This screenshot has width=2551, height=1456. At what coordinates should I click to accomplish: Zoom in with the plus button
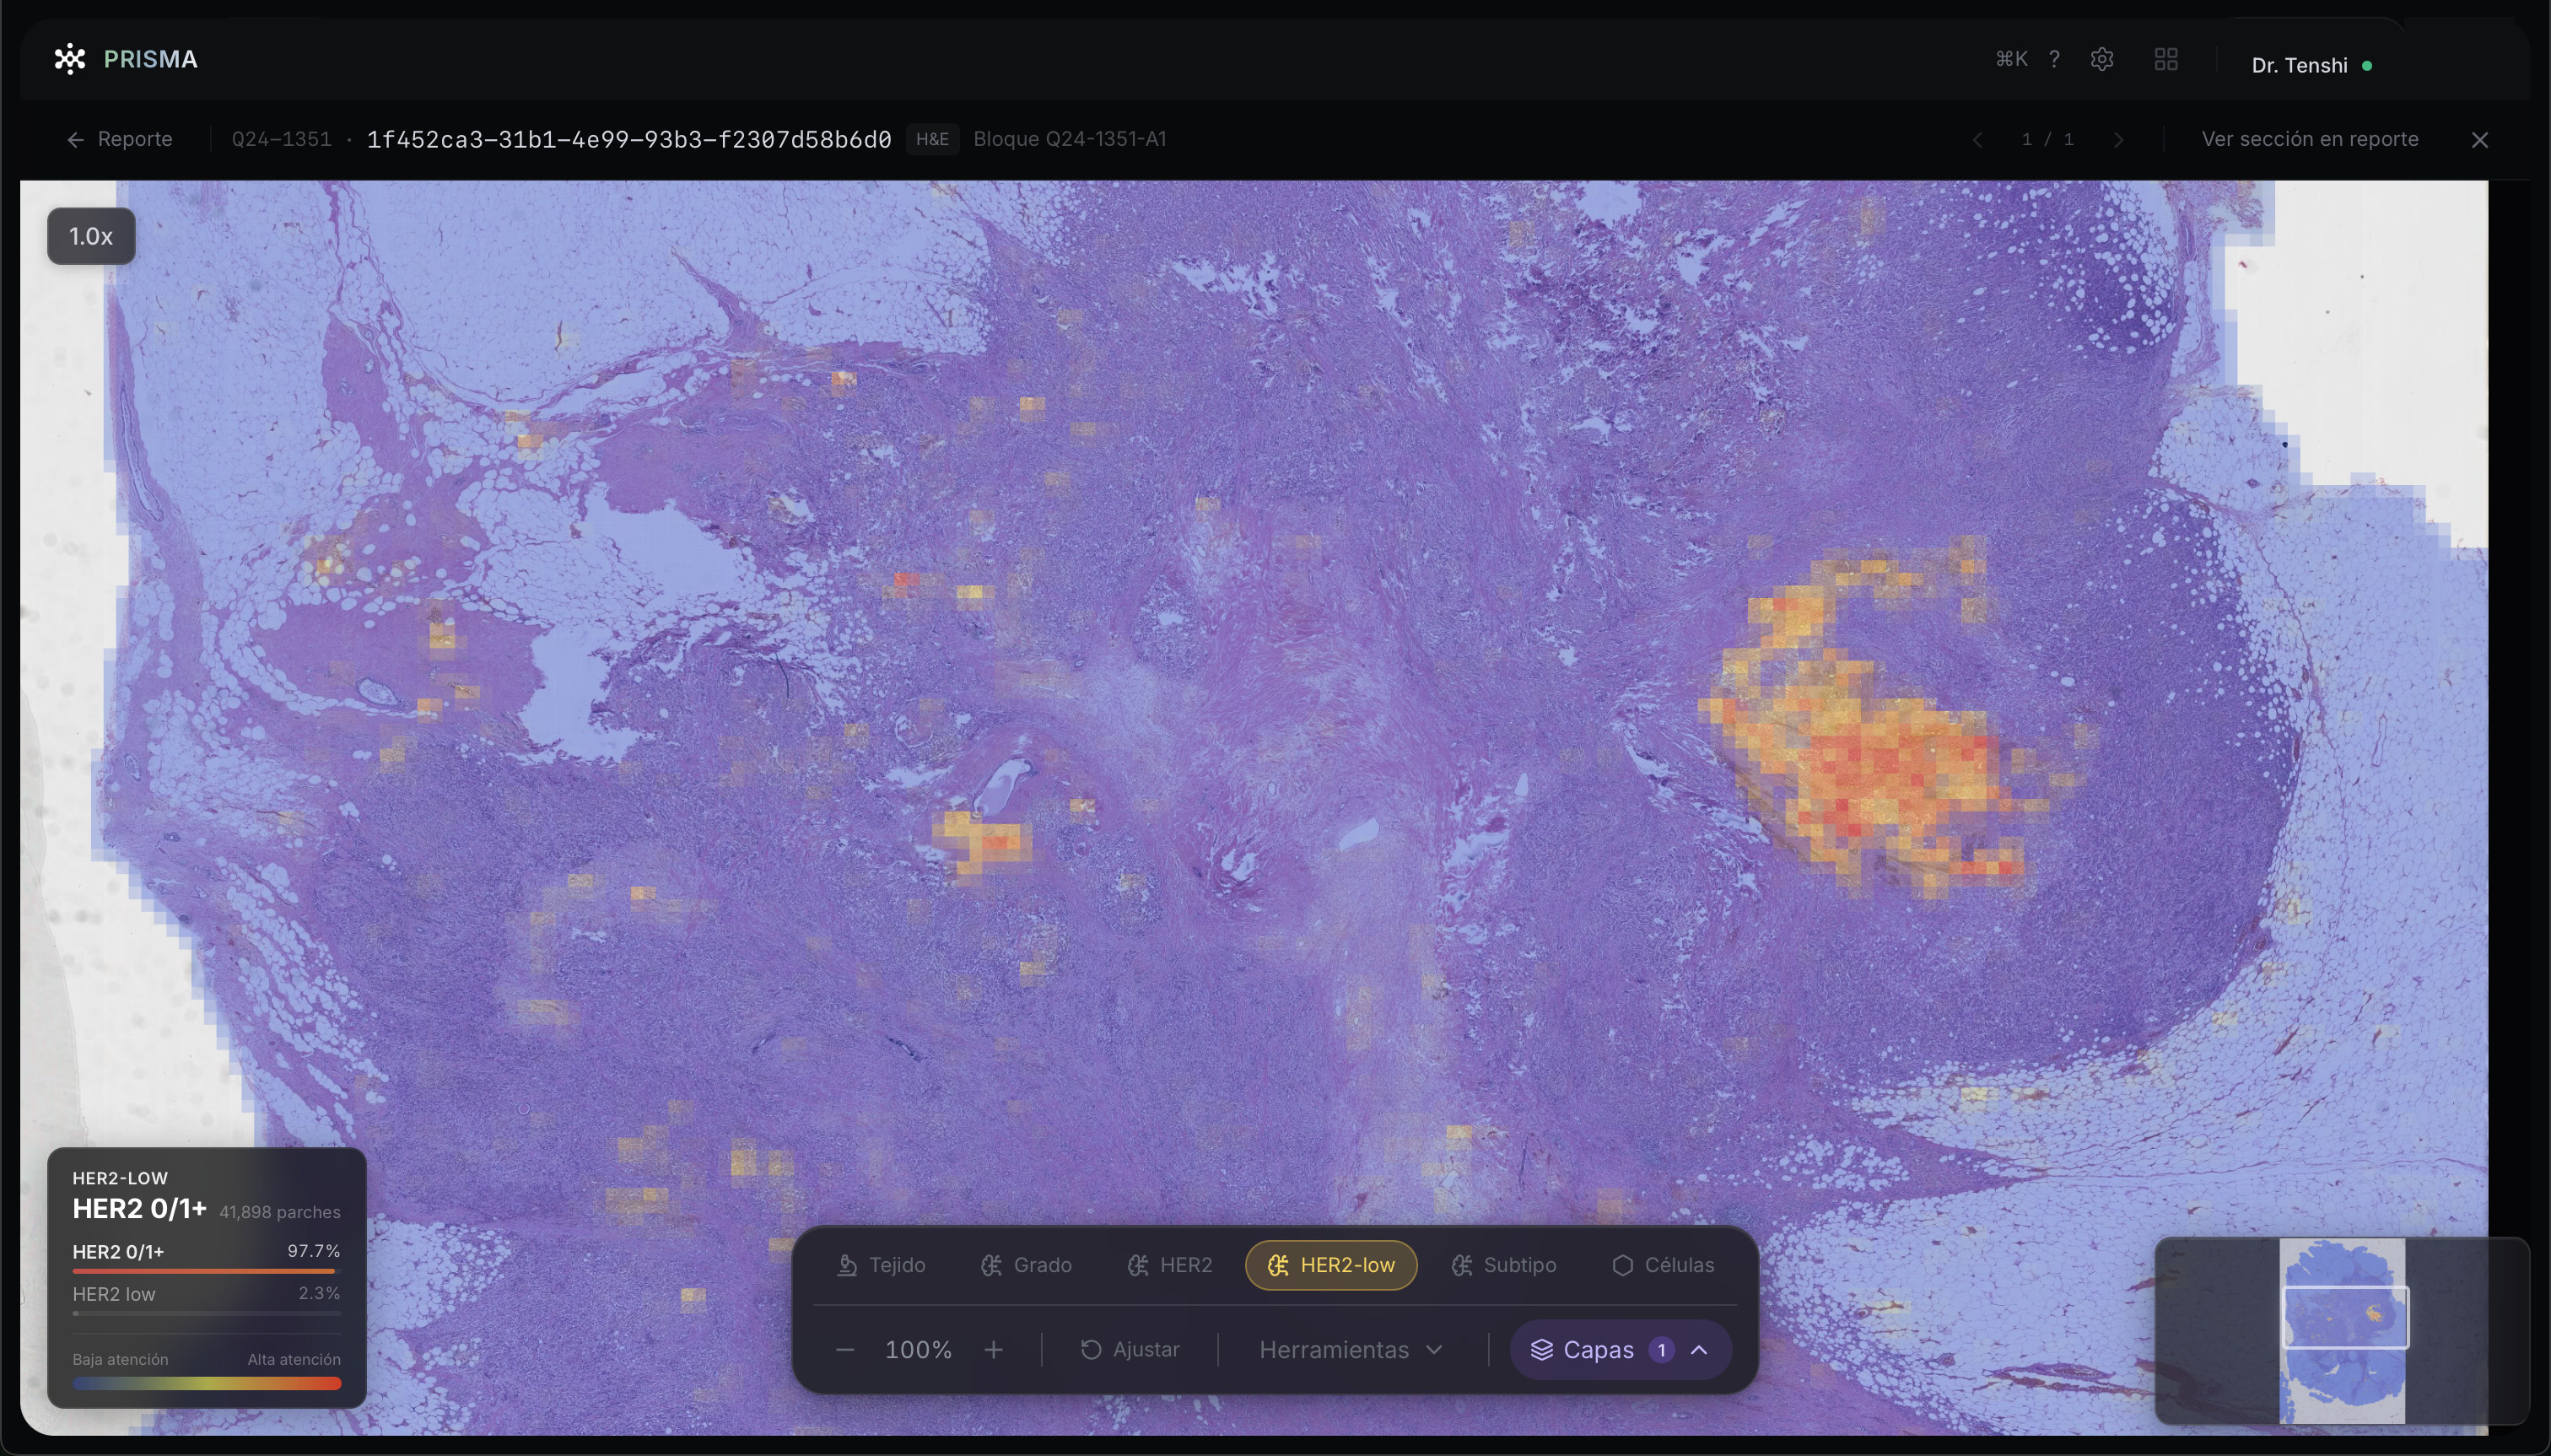tap(993, 1350)
